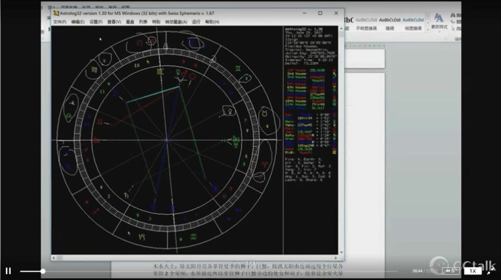This screenshot has height=280, width=501.
Task: Open the 星盘 menu
Action: (130, 22)
